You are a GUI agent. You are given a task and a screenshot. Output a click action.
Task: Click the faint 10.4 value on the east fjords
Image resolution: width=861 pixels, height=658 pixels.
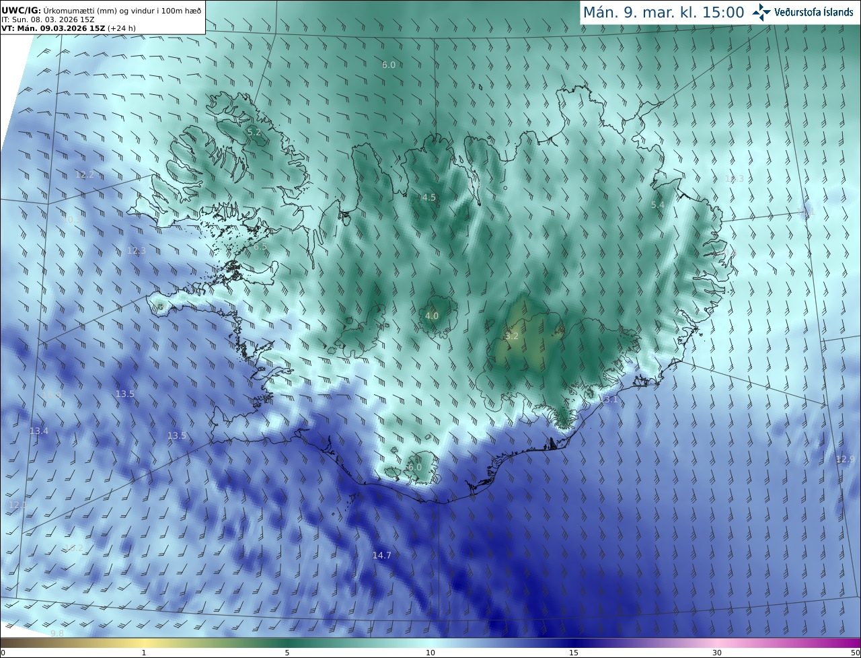click(727, 252)
